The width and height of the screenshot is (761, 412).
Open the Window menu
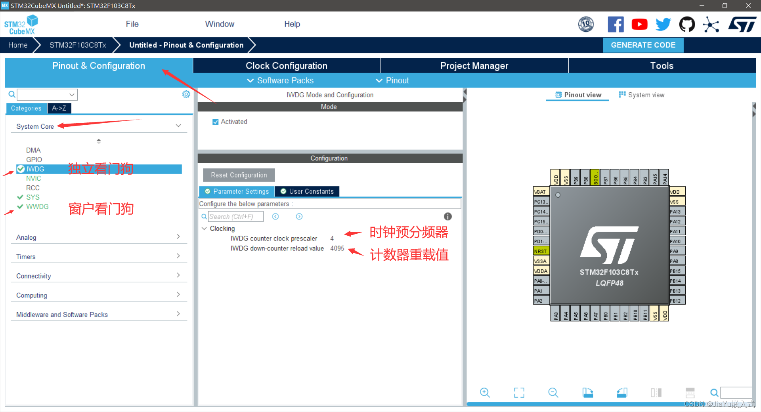point(220,24)
